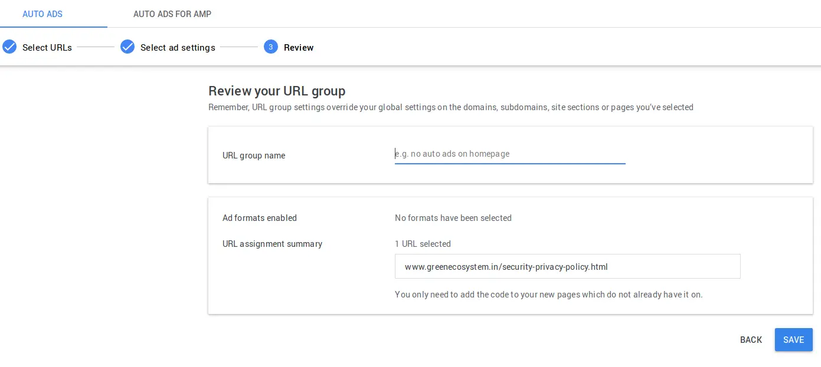Go to the Select ad settings step label

(x=178, y=48)
